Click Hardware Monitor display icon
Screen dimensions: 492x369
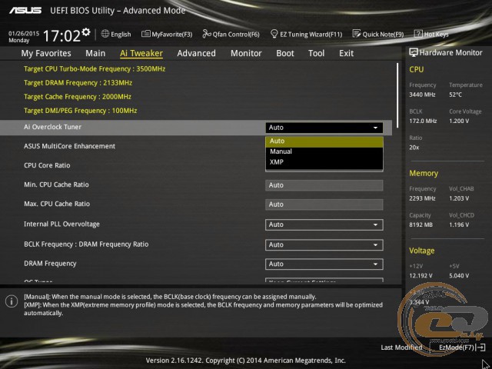point(414,52)
